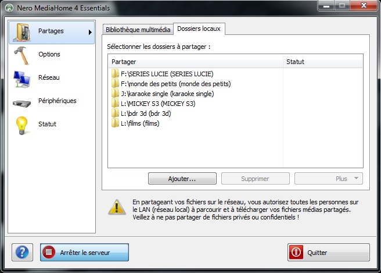Click the Arrêter le serveur button text
The height and width of the screenshot is (273, 381).
(x=85, y=253)
